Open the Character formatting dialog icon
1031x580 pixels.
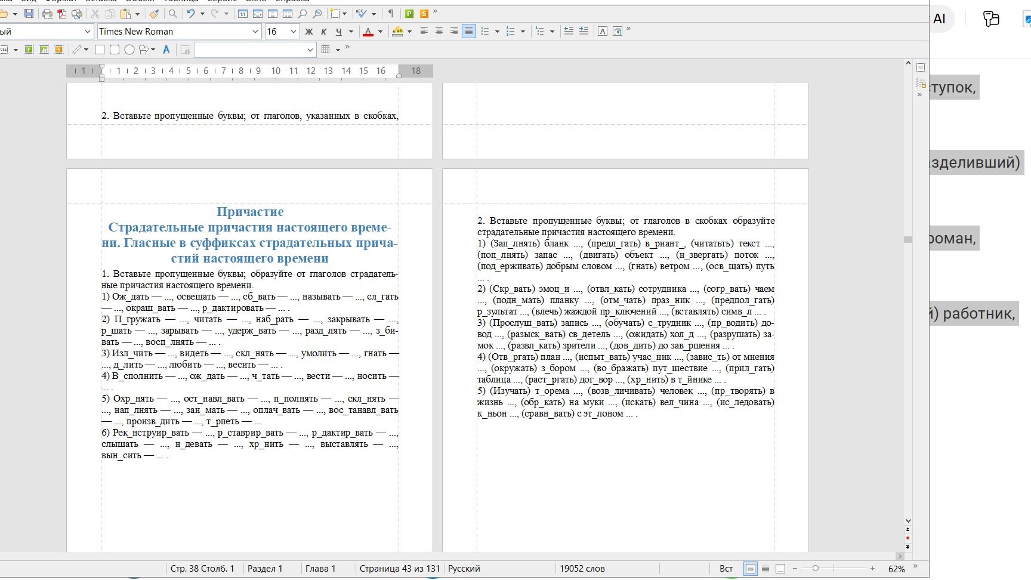coord(603,32)
